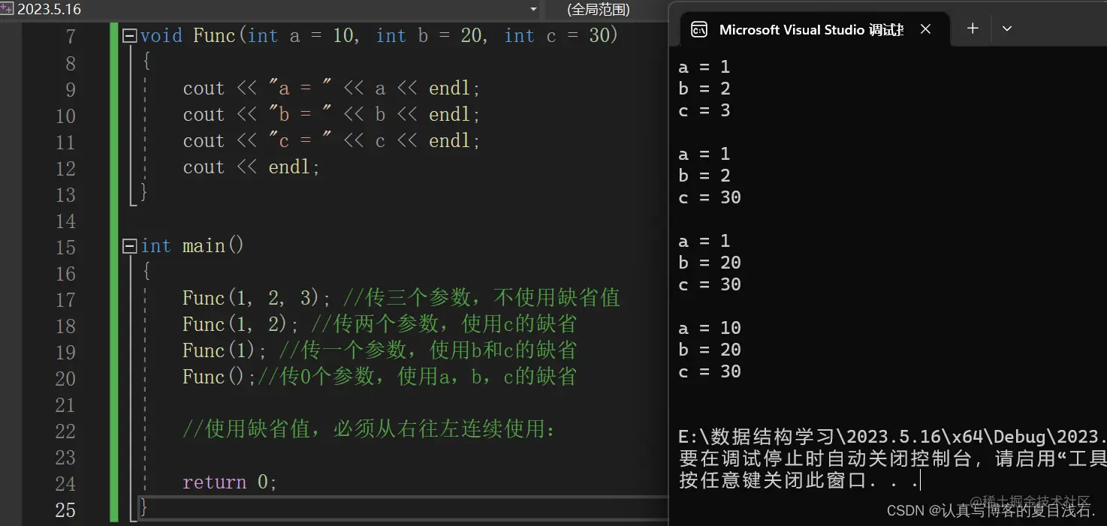
Task: Click the console terminal icon in tab
Action: (x=699, y=29)
